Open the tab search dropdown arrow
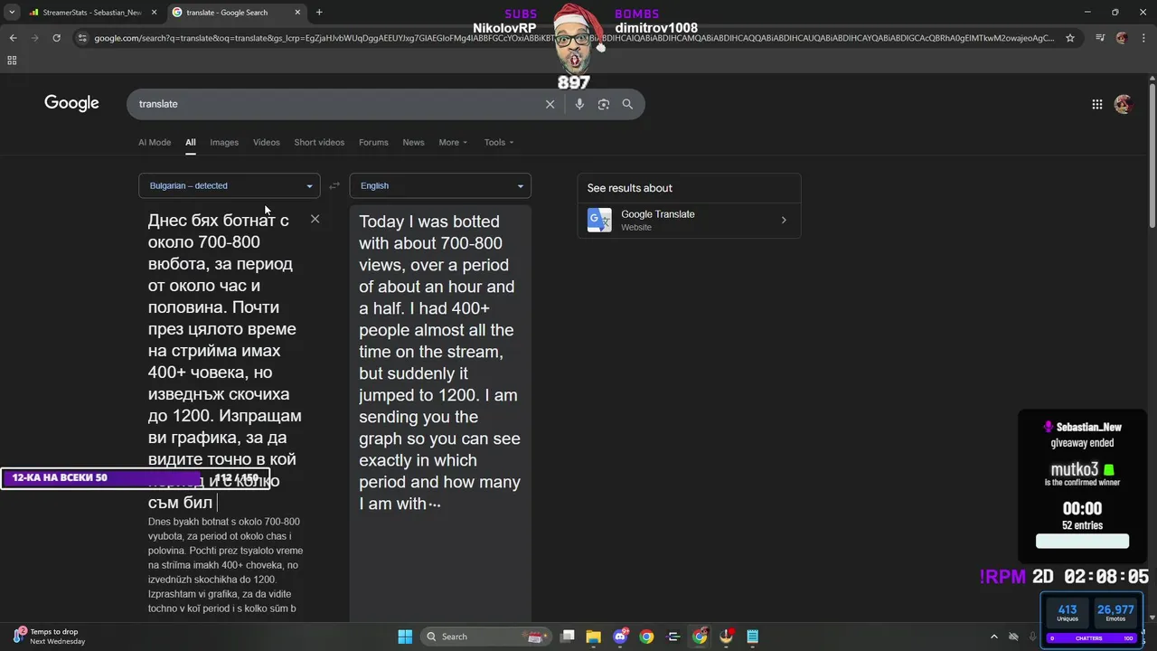This screenshot has width=1157, height=651. [x=12, y=13]
